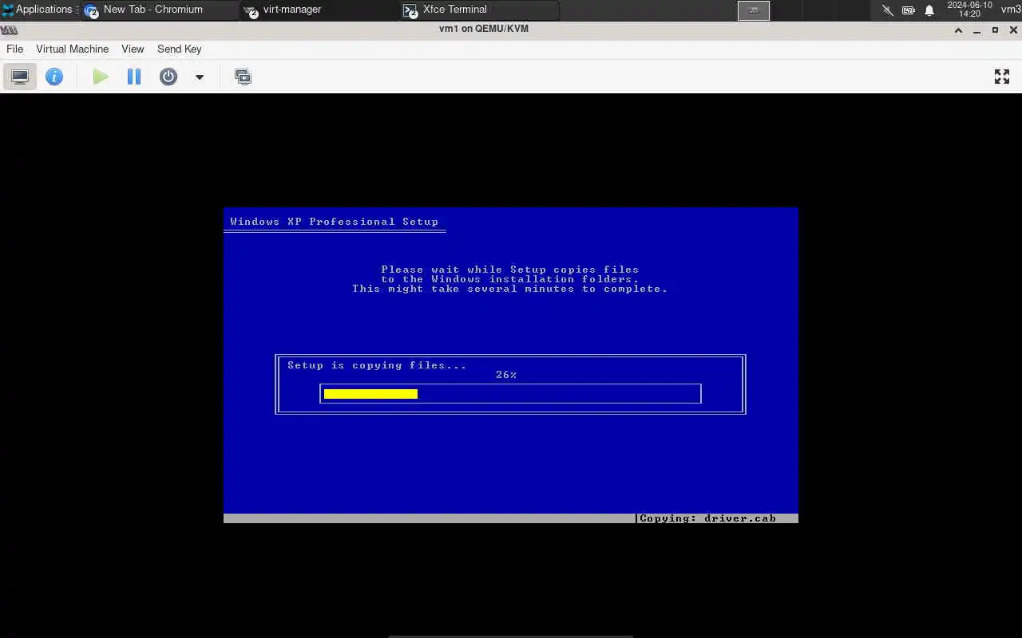The width and height of the screenshot is (1022, 638).
Task: Click the date and time clock
Action: 969,10
